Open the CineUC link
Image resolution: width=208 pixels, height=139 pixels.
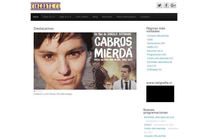coord(148,125)
